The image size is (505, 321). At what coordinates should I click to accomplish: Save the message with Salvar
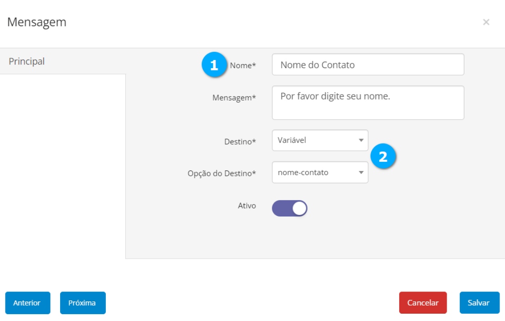[x=479, y=303]
